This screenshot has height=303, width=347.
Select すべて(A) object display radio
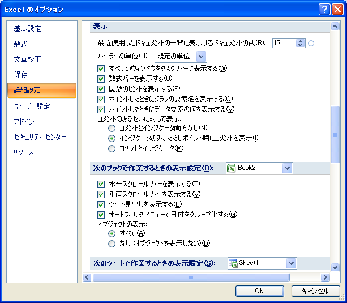click(112, 233)
